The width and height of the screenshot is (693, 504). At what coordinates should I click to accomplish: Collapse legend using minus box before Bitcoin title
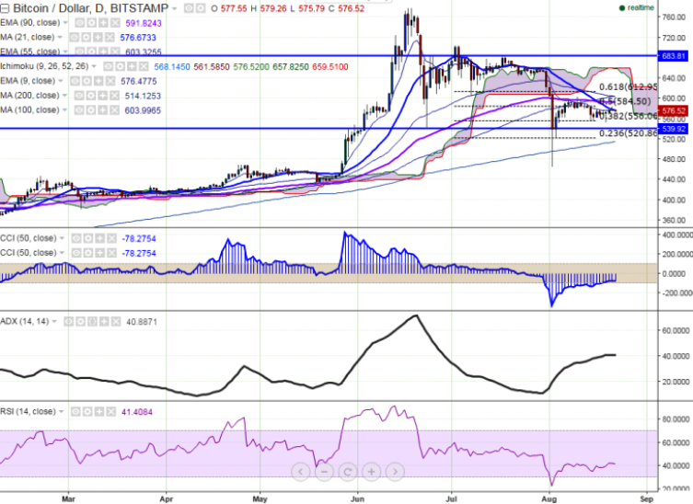[5, 8]
